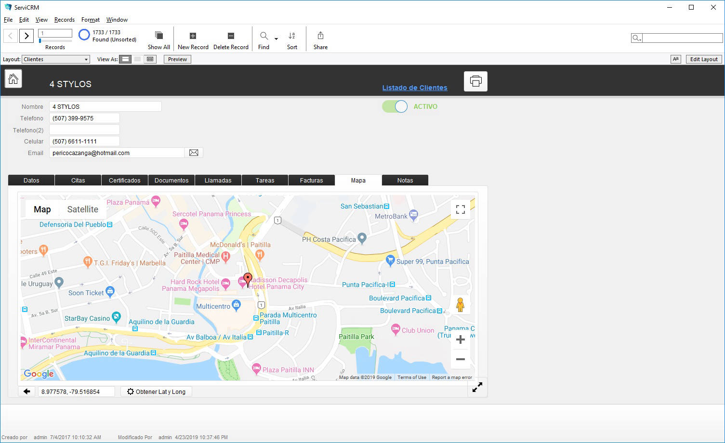Click the expand map arrows icon

click(477, 387)
